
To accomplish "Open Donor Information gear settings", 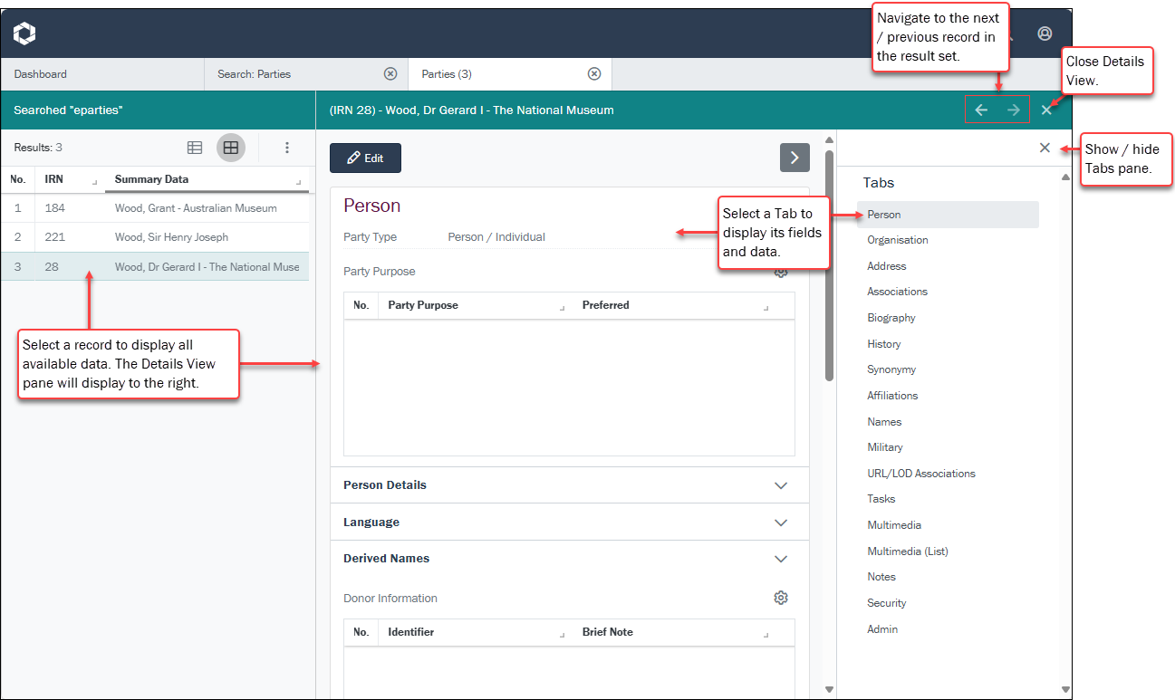I will pos(781,598).
